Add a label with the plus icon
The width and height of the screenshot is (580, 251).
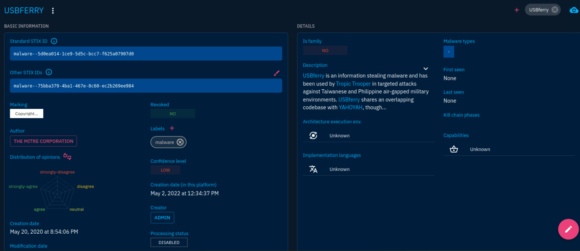pyautogui.click(x=172, y=129)
